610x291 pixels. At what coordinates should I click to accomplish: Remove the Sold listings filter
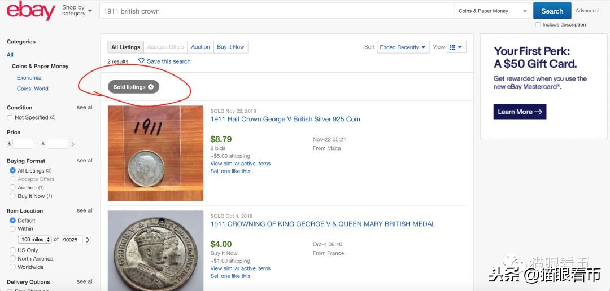coord(151,87)
